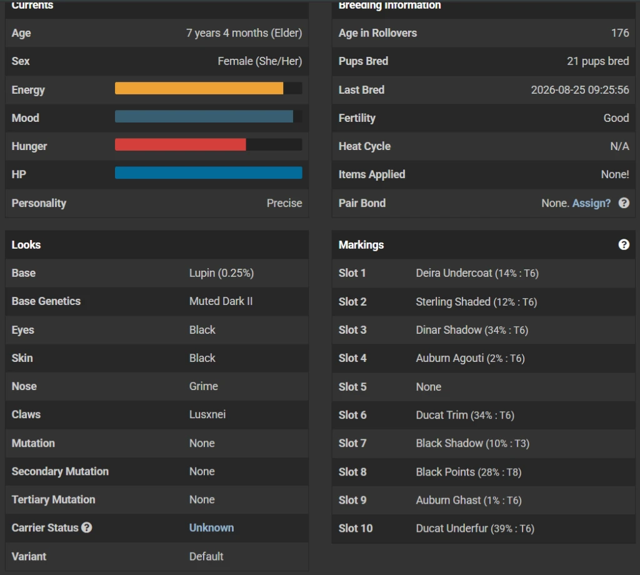
Task: Select the base value 'Lupin (0.25%)'
Action: tap(222, 273)
